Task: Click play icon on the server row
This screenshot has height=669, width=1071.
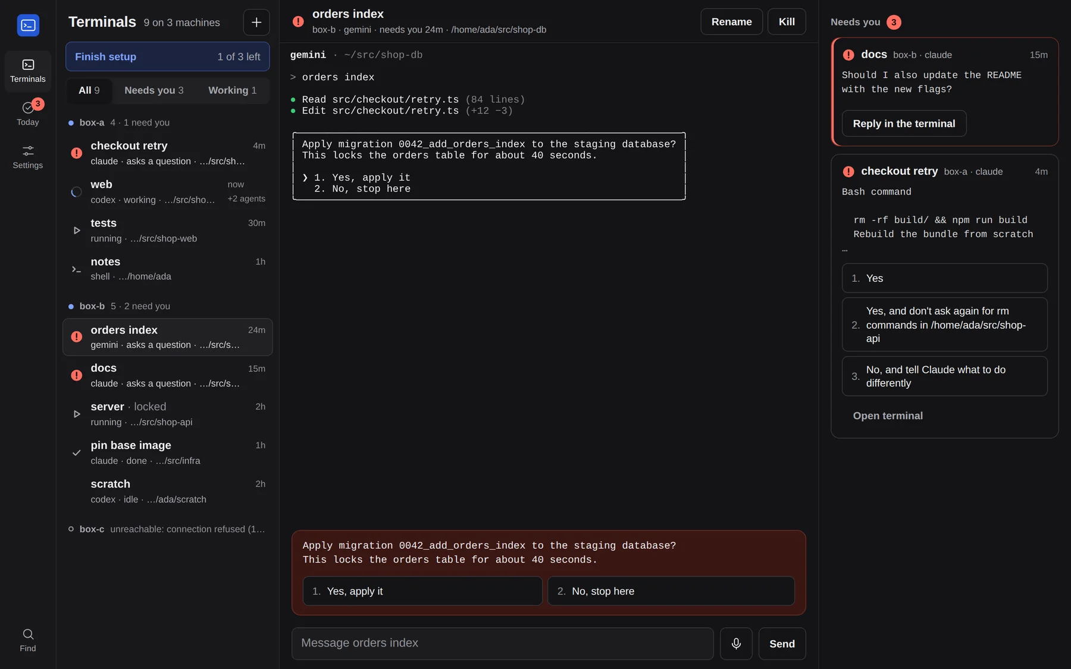Action: click(77, 414)
